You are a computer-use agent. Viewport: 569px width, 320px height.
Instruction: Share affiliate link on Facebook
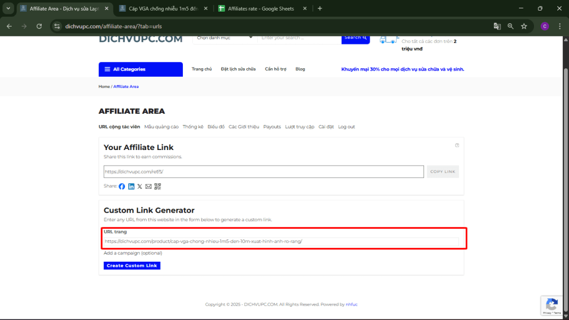(122, 187)
